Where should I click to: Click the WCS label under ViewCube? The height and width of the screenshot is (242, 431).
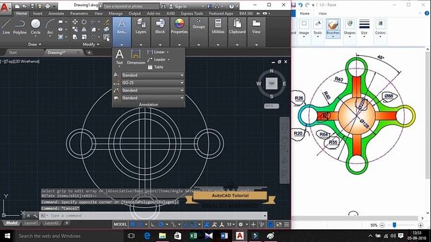pyautogui.click(x=271, y=106)
